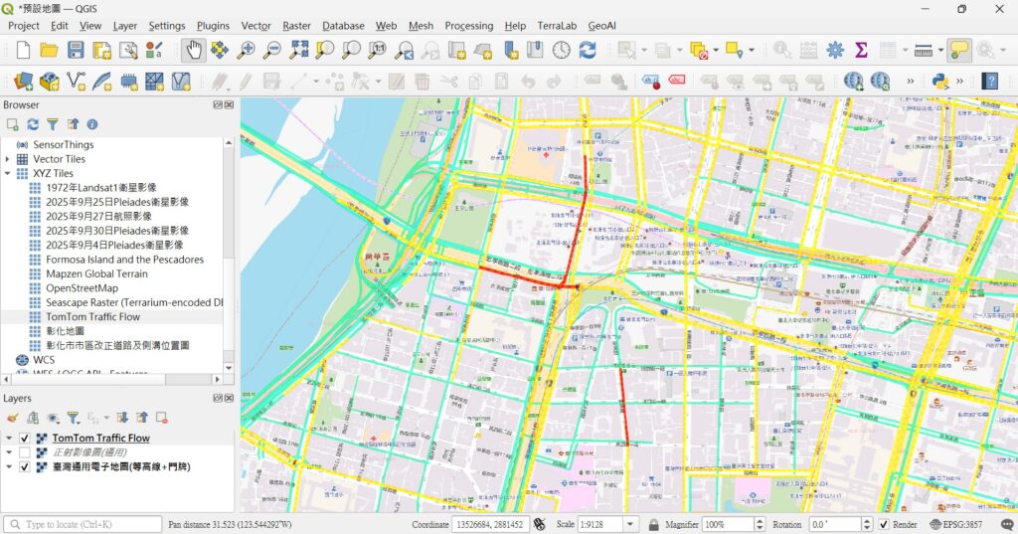Expand the 臺灣通用電子地圖 layer node

click(9, 466)
